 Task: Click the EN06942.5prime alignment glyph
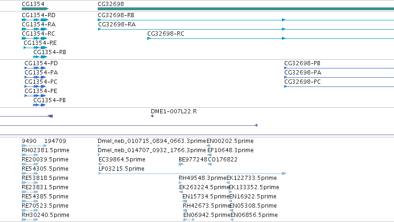tap(189, 220)
